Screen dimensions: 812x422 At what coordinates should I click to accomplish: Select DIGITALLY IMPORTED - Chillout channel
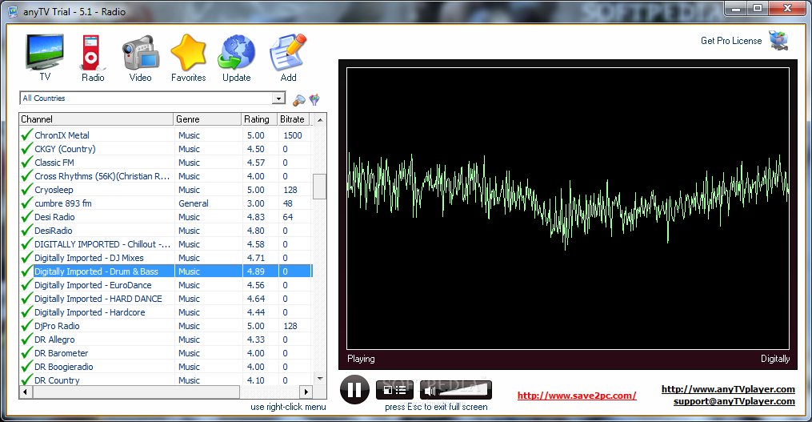(x=166, y=244)
